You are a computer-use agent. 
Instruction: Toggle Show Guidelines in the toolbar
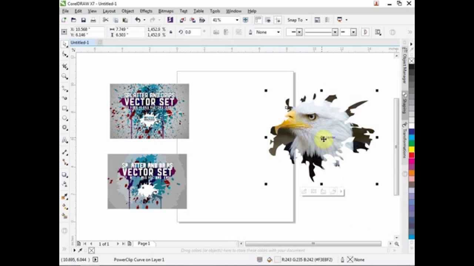[x=278, y=20]
